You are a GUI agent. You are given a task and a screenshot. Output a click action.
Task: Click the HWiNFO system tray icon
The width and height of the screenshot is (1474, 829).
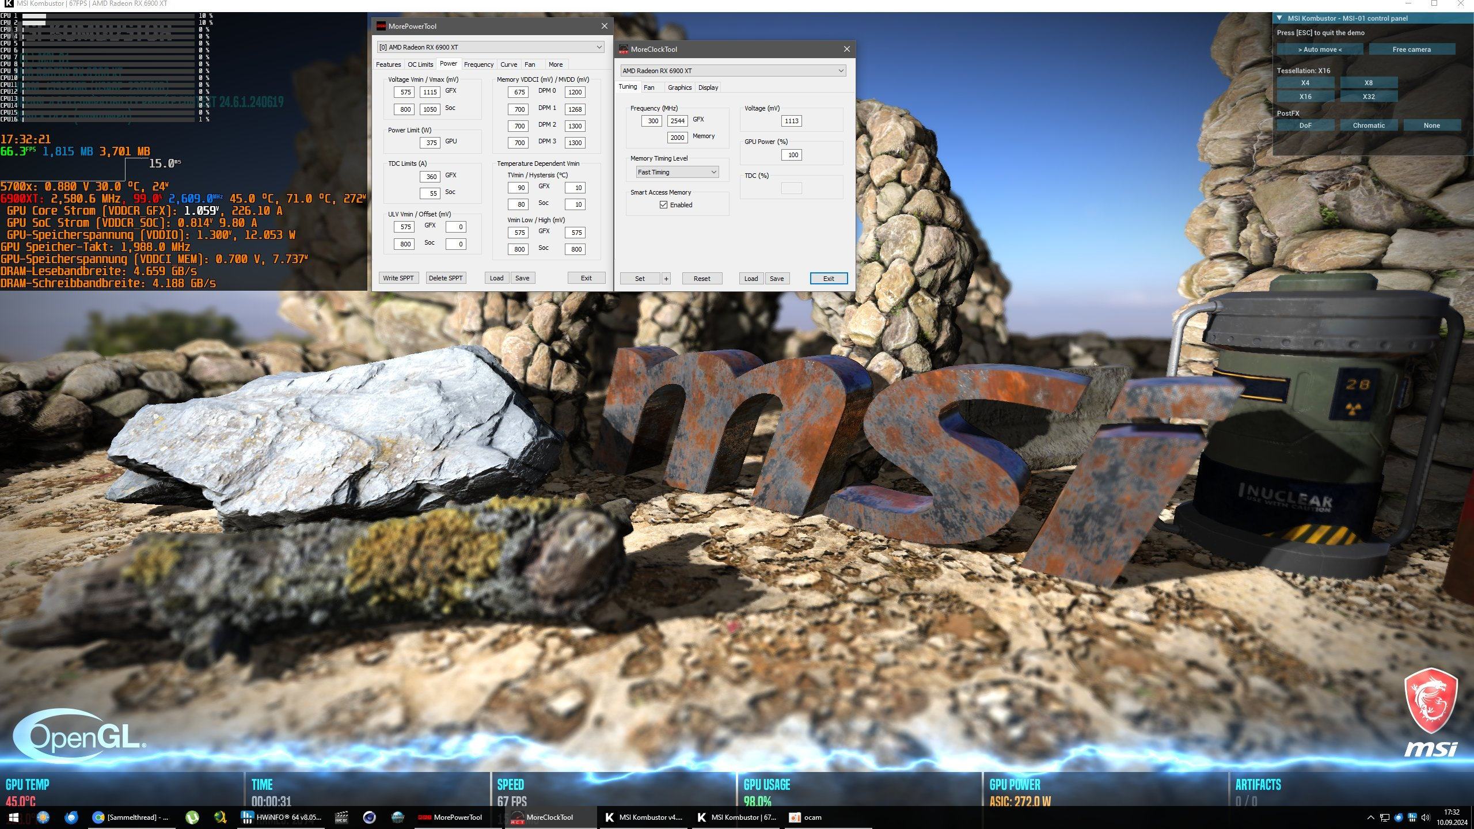(x=1412, y=817)
